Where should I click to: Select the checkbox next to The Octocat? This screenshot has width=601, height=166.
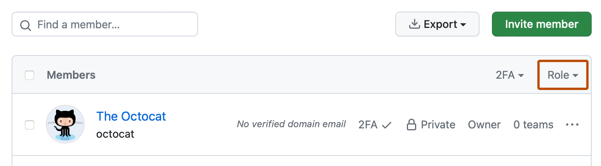click(30, 125)
